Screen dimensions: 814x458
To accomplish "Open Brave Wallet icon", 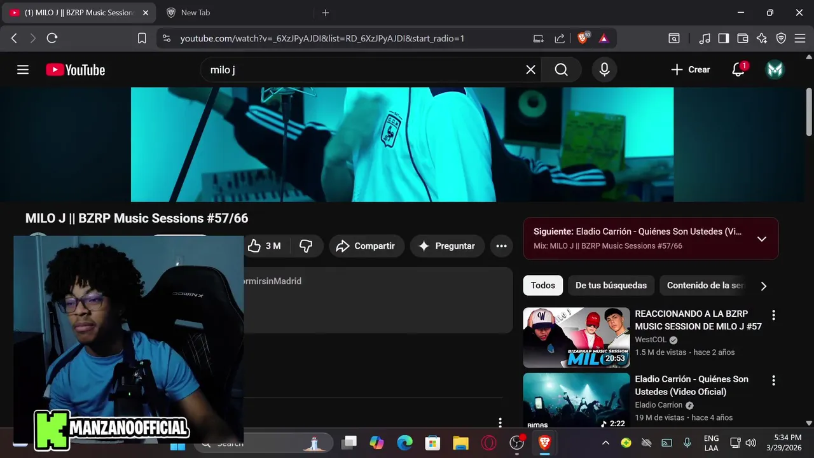I will point(743,38).
